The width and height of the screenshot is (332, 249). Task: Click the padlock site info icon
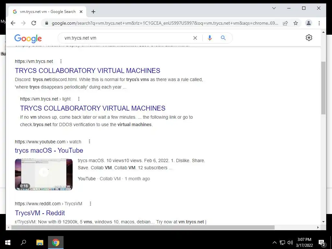[x=47, y=23]
